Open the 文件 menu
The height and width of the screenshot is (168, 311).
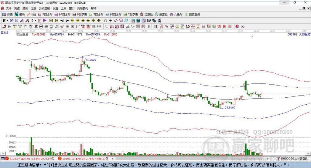click(9, 8)
